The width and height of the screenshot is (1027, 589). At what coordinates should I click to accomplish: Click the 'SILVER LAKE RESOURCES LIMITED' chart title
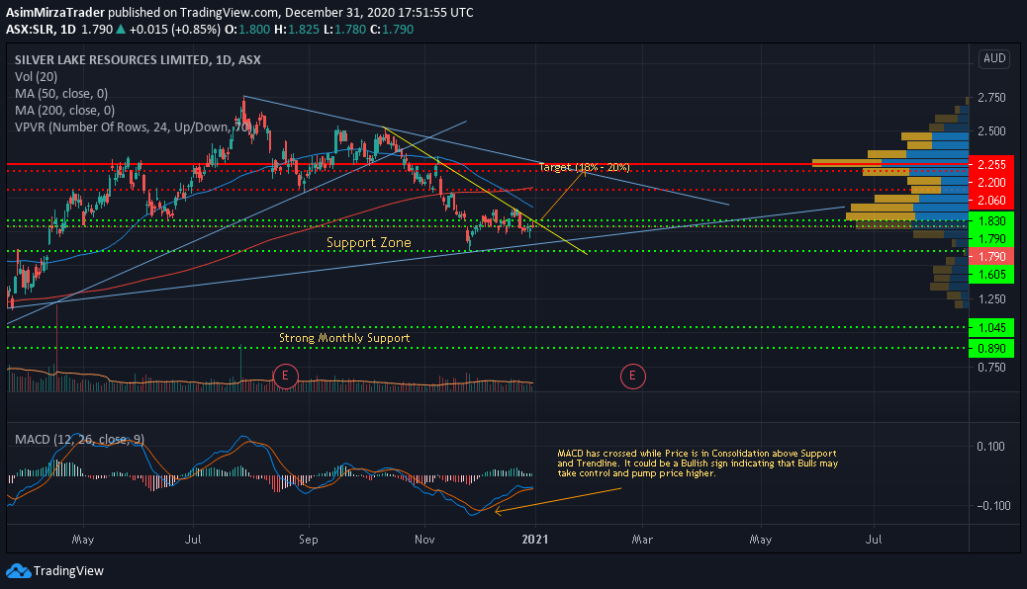pos(113,59)
